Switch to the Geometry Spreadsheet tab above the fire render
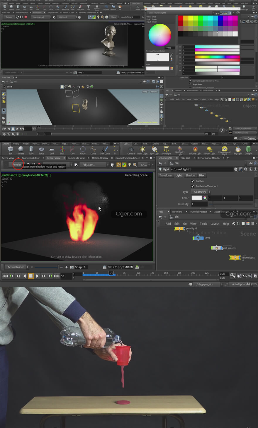 (128, 158)
